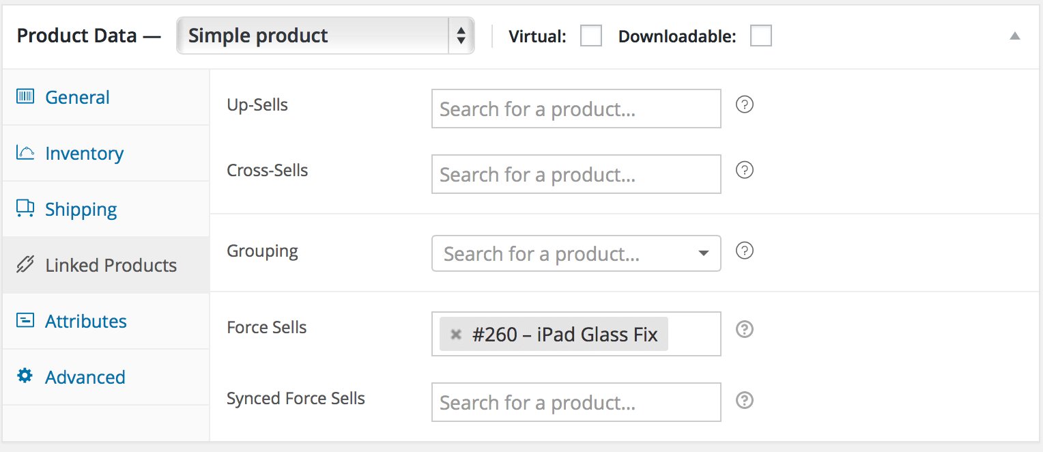Switch to the Attributes tab
This screenshot has height=452, width=1043.
pyautogui.click(x=85, y=321)
